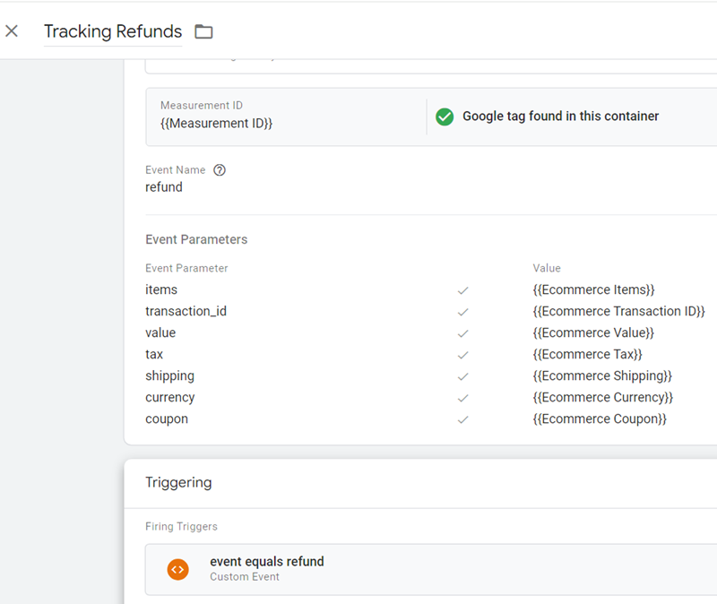Click the folder icon next to tag name

(x=203, y=30)
